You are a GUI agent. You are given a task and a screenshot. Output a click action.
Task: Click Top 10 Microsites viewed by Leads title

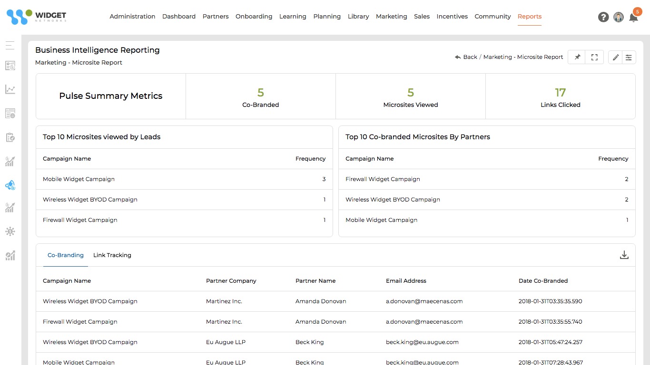[101, 137]
